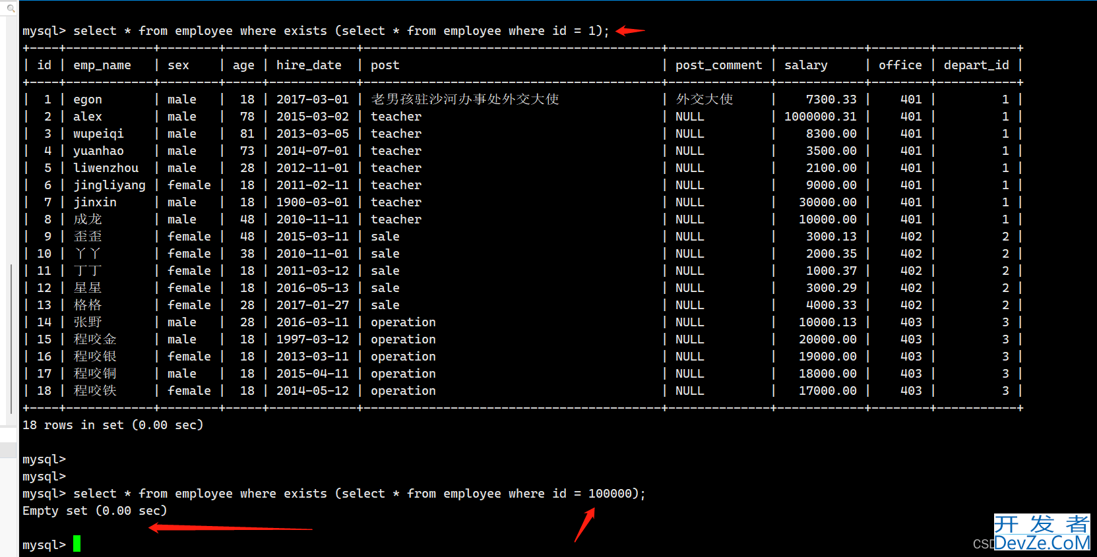Click the green cursor at mysql prompt
This screenshot has height=557, width=1097.
(x=77, y=544)
